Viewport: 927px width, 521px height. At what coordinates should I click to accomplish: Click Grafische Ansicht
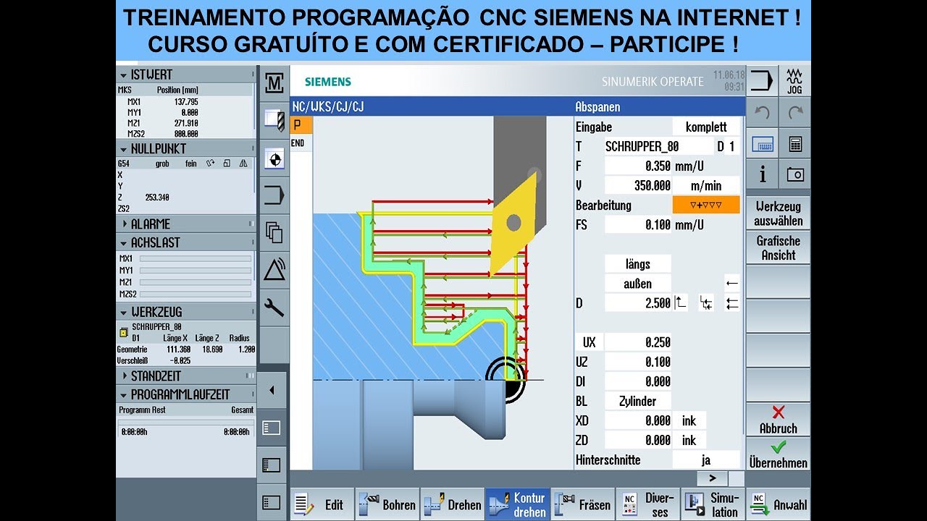[x=779, y=247]
